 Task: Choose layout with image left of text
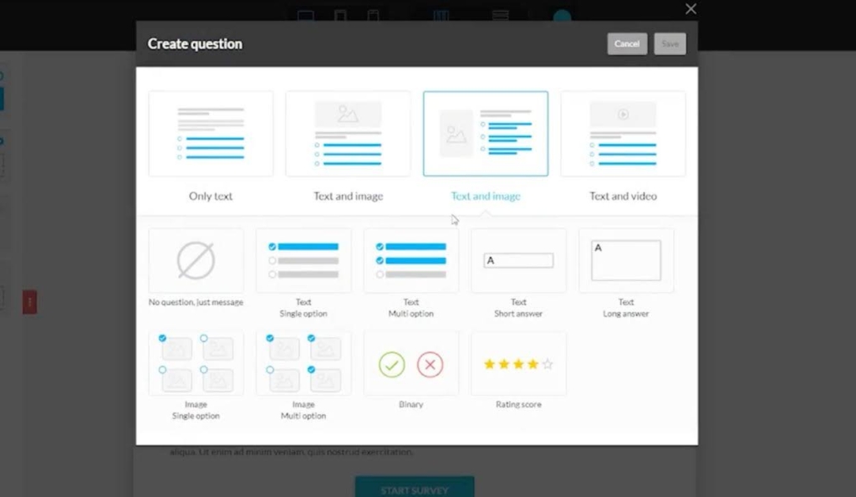(486, 134)
